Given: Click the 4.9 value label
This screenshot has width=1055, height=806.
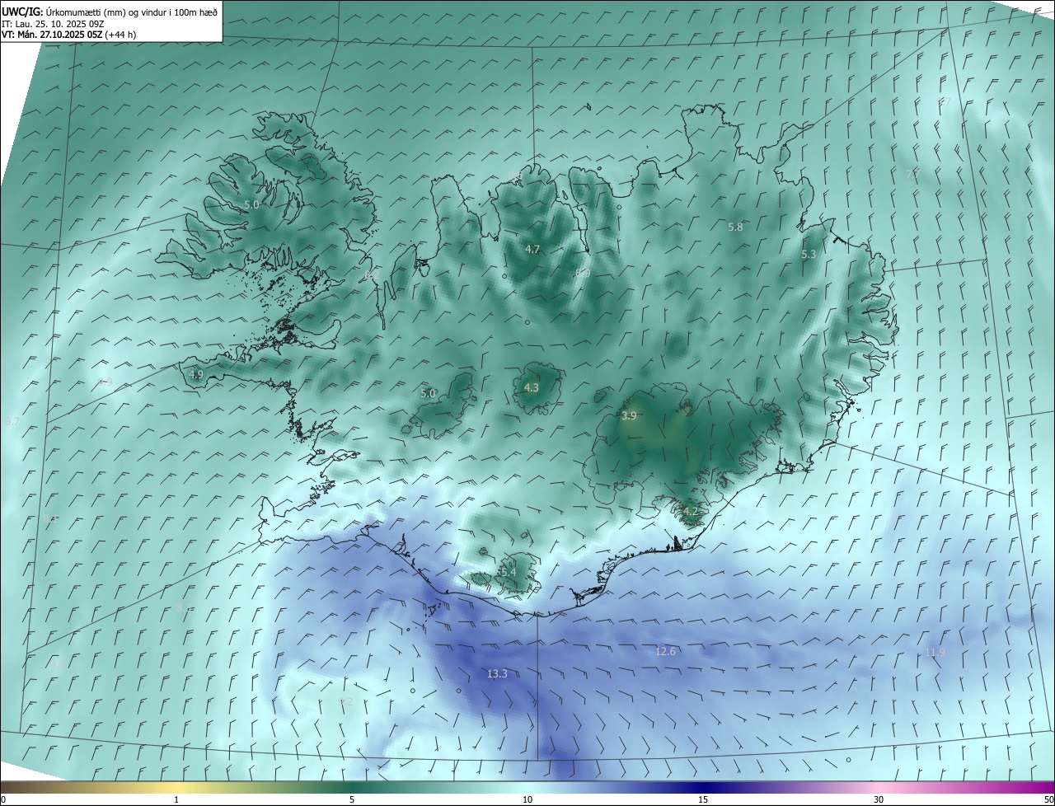Looking at the screenshot, I should (x=195, y=374).
